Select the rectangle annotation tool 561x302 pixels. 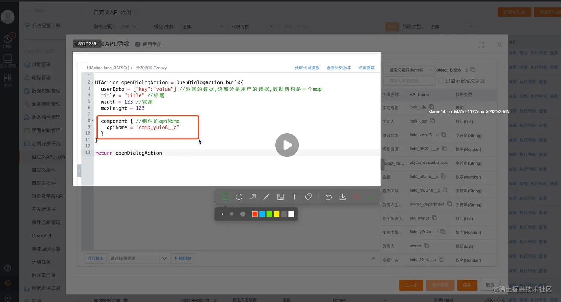click(x=225, y=197)
